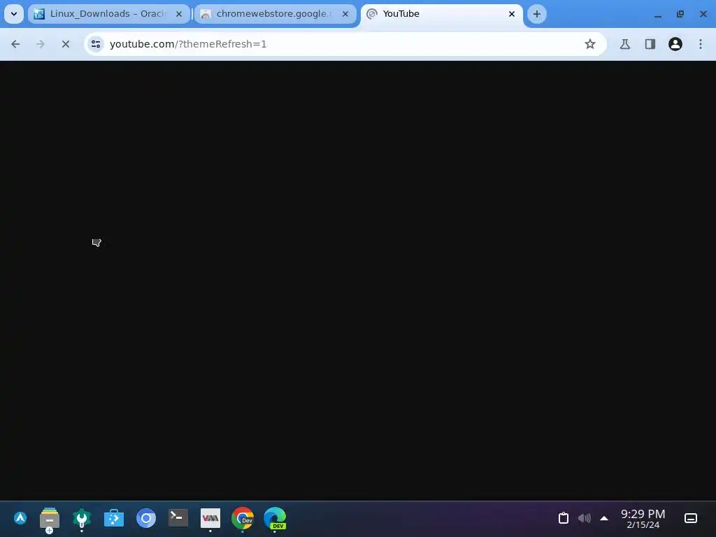
Task: Select the YouTube tab
Action: [441, 14]
